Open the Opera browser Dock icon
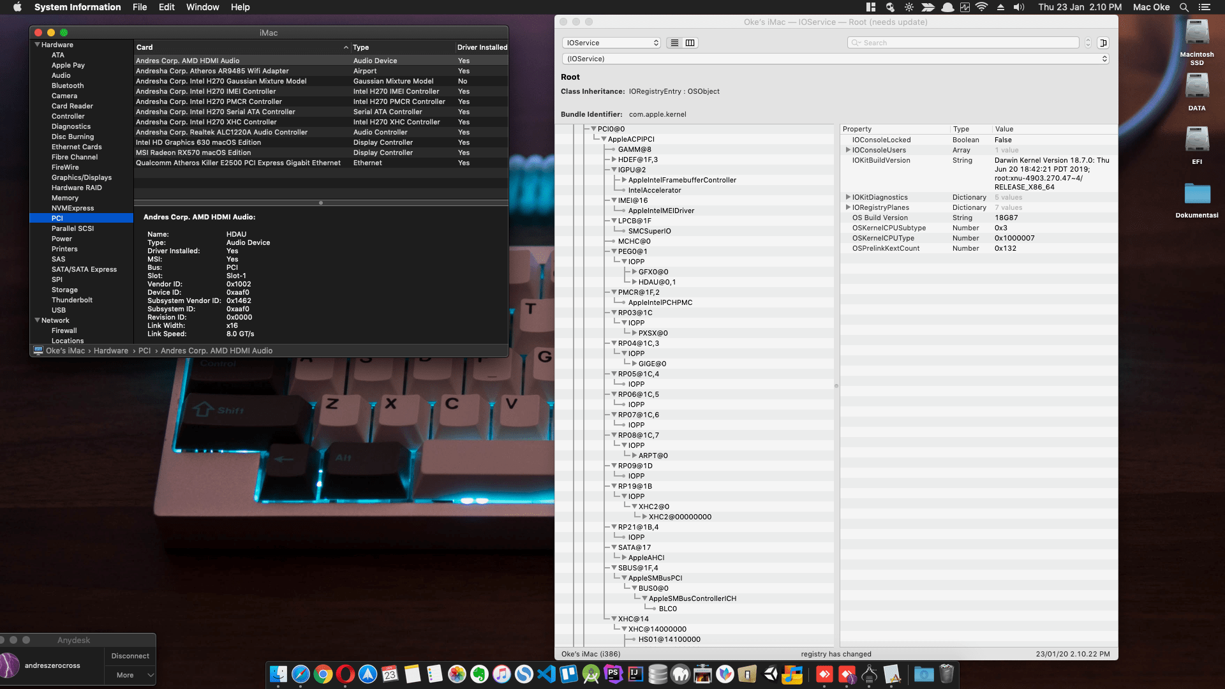The image size is (1225, 689). point(345,674)
